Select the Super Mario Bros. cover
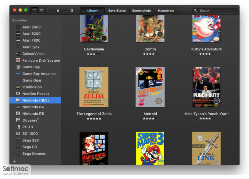Viewport: 249px width, 179px height. click(94, 148)
